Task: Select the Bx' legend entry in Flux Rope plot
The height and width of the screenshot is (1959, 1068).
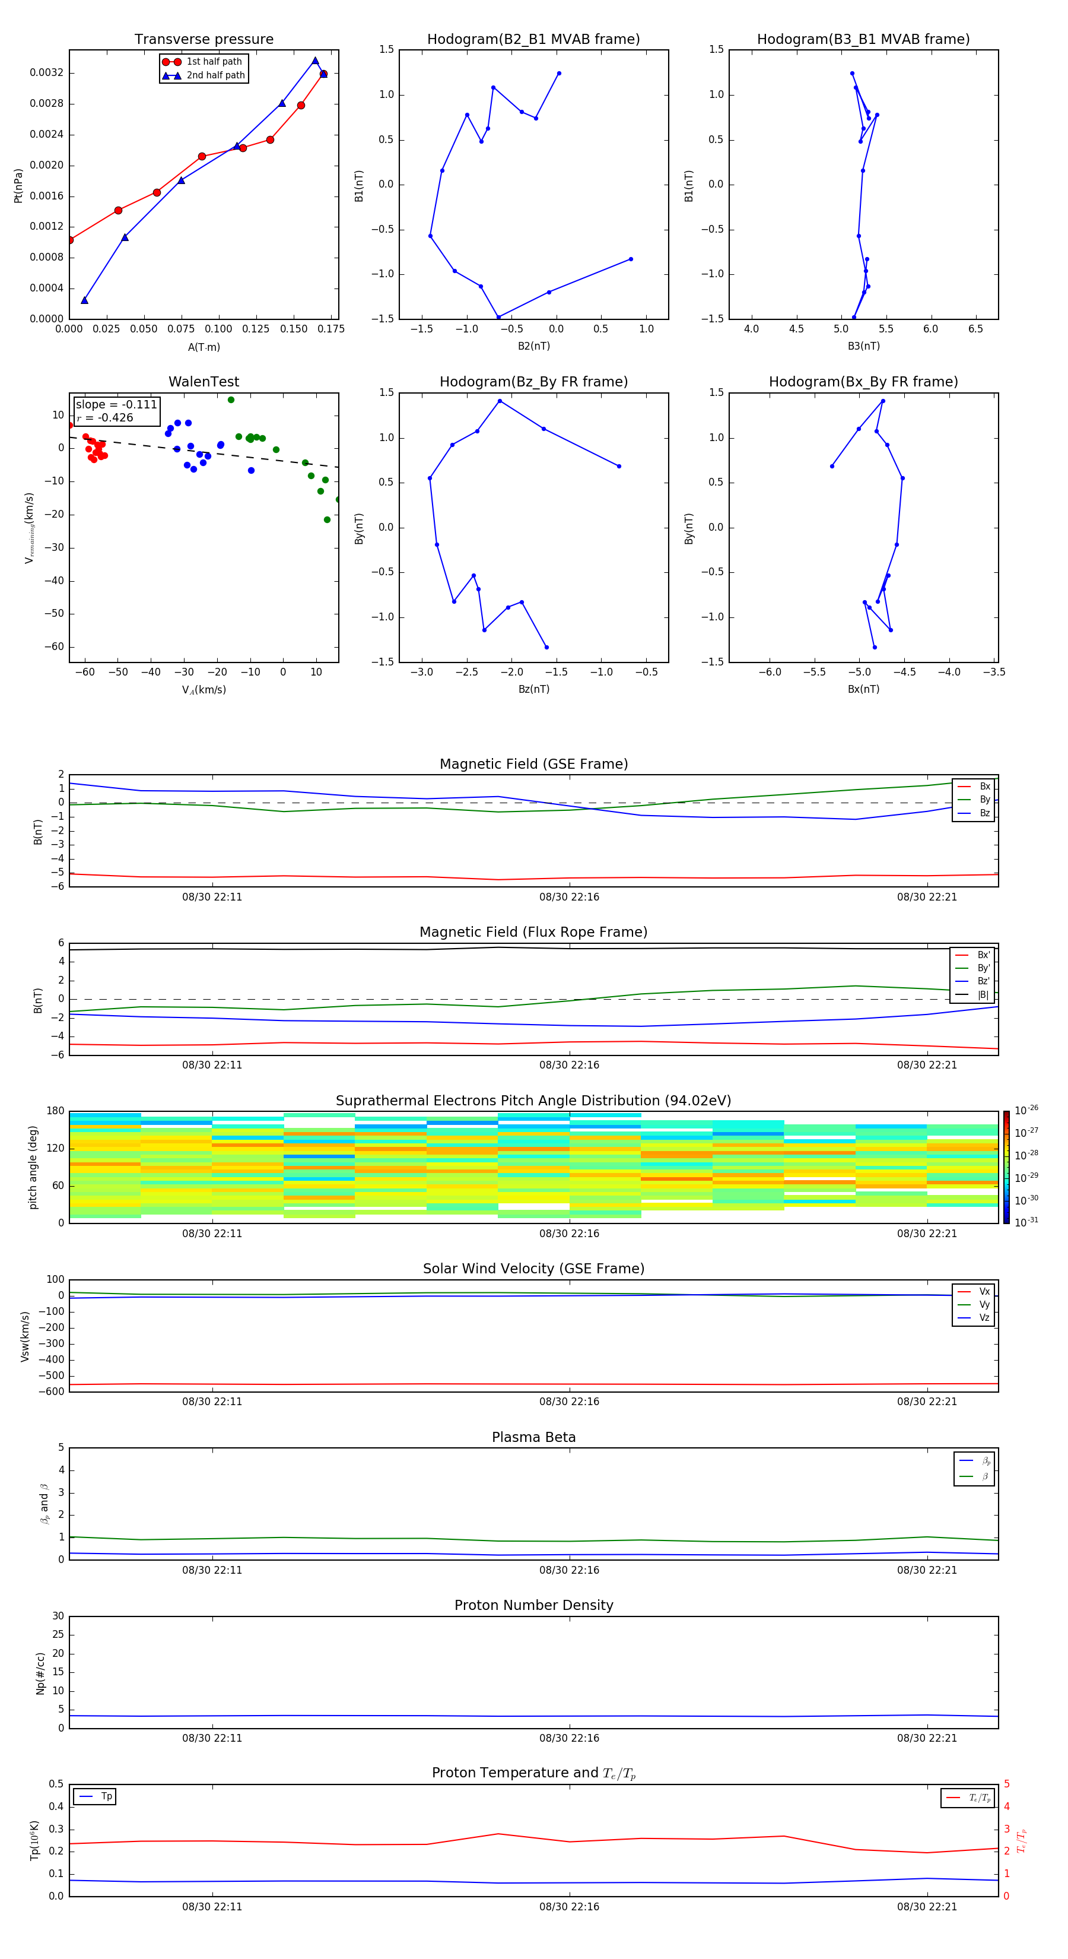Action: [973, 955]
